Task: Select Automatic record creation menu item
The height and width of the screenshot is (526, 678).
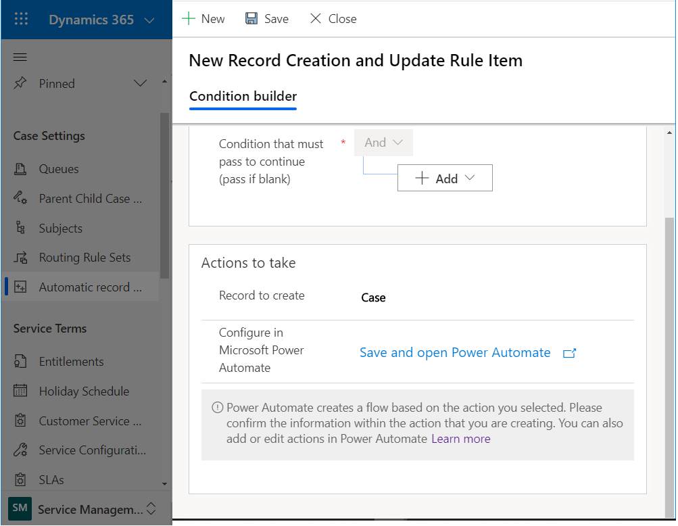Action: 90,287
